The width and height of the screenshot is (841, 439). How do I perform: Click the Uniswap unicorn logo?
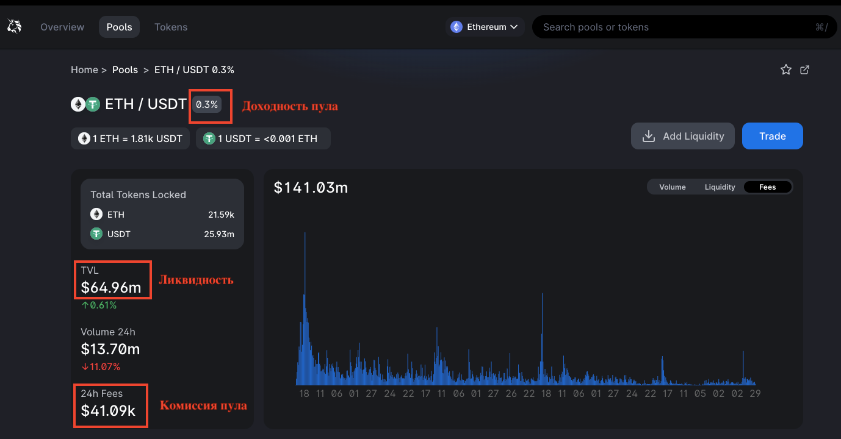click(14, 27)
